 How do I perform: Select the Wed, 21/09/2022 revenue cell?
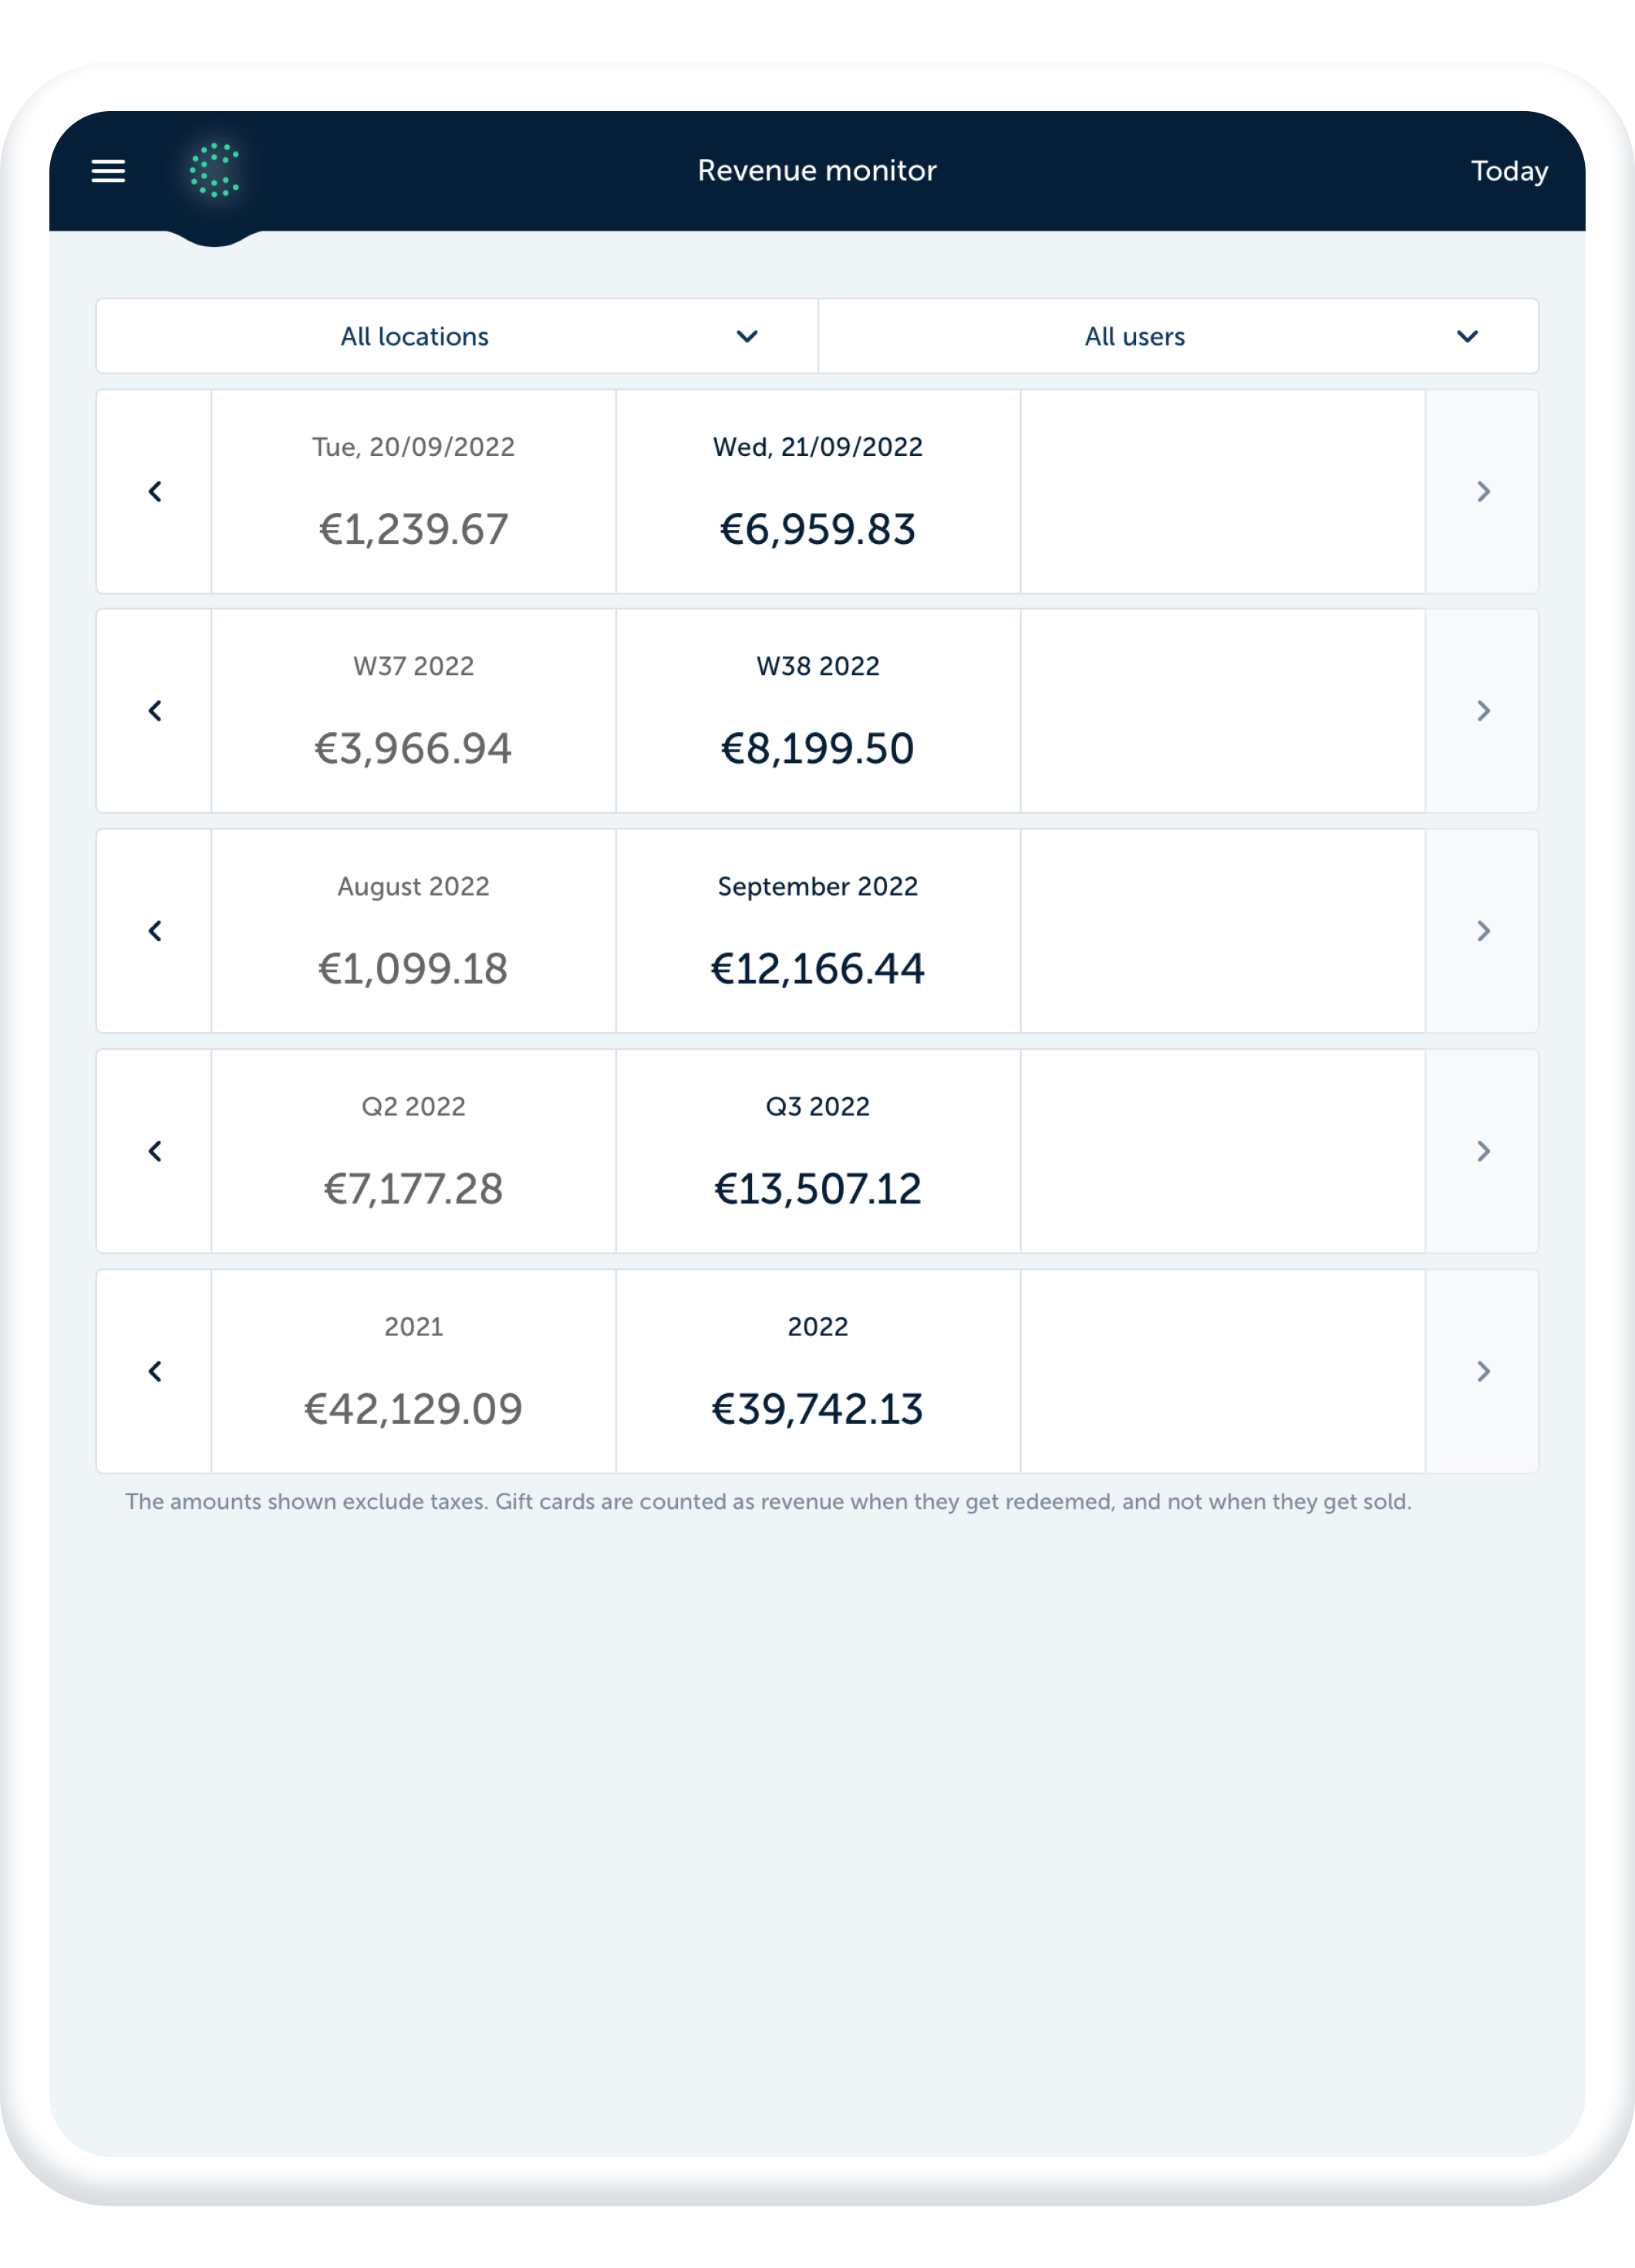[817, 492]
